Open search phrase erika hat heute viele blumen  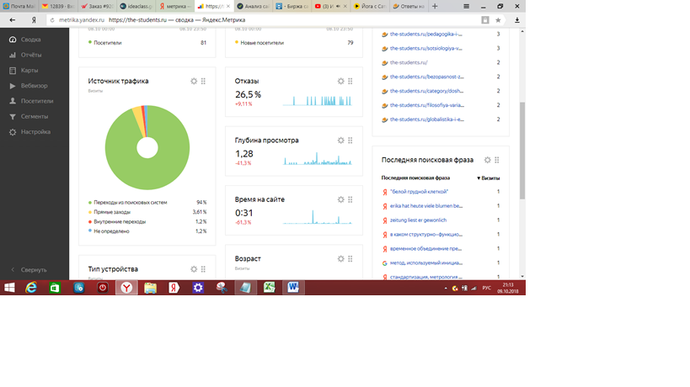(426, 206)
